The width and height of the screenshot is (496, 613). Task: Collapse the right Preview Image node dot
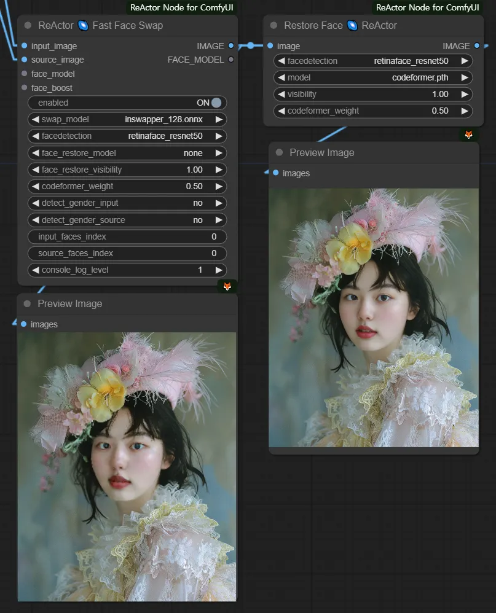click(279, 152)
